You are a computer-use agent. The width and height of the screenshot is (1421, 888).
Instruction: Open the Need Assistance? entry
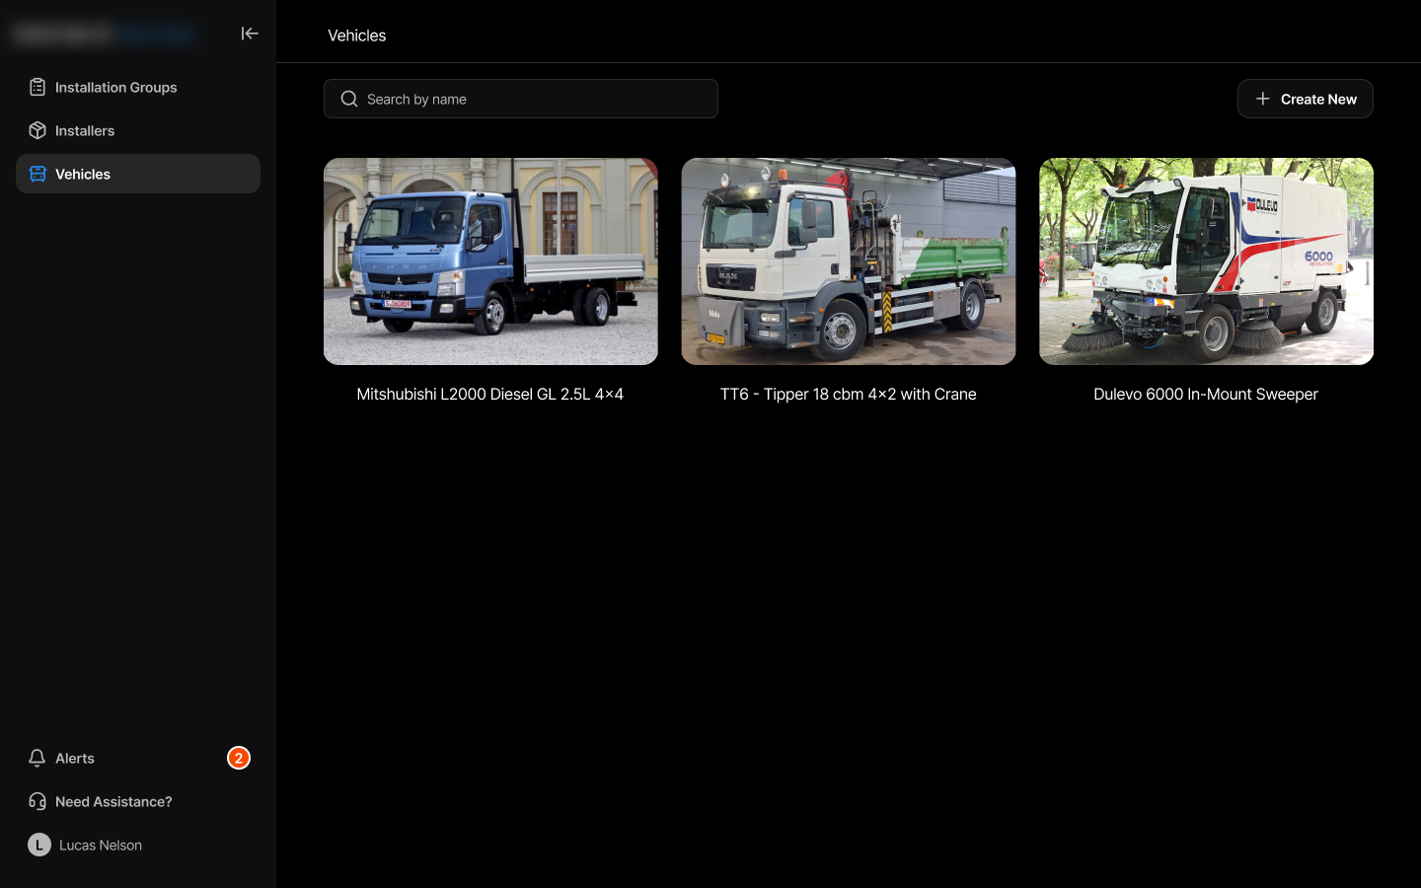(x=138, y=801)
